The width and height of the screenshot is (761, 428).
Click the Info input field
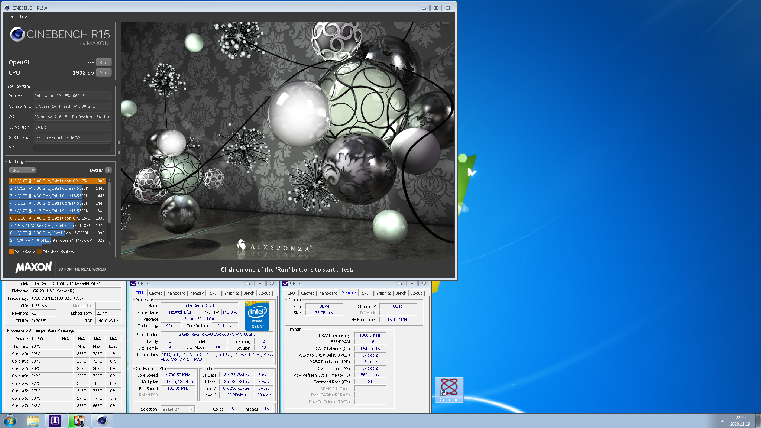72,148
